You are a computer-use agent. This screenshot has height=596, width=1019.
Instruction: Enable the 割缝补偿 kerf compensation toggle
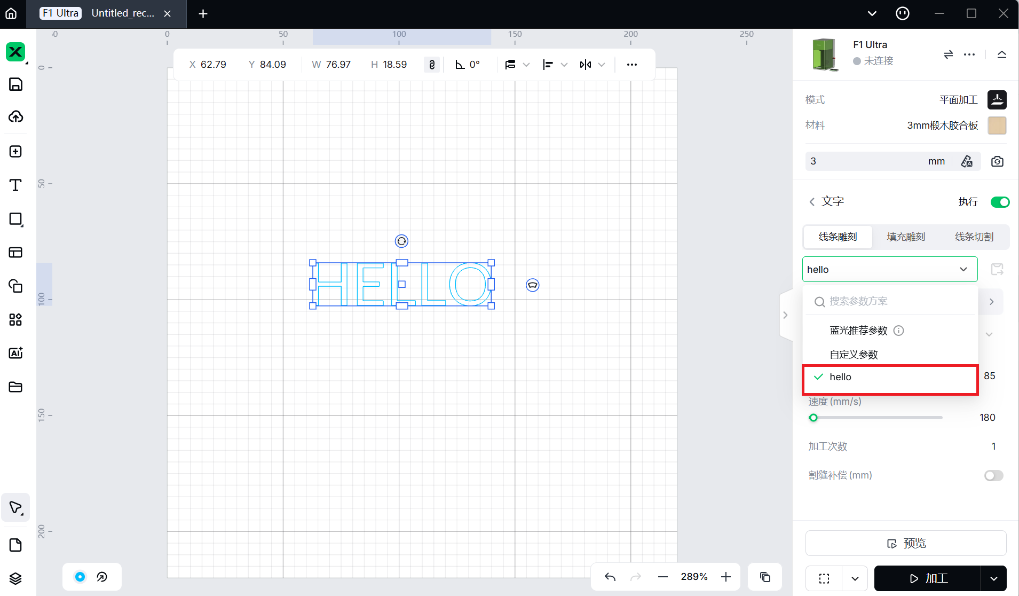(993, 475)
